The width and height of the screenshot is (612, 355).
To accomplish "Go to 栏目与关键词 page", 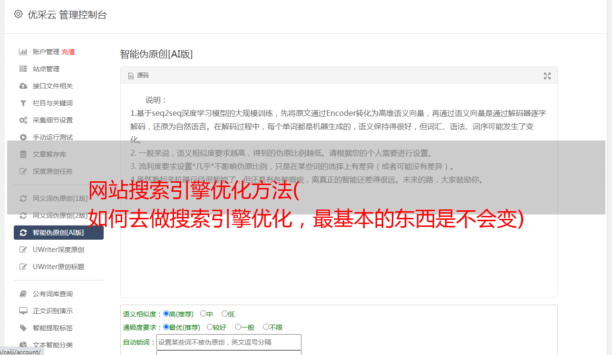I will (x=53, y=103).
